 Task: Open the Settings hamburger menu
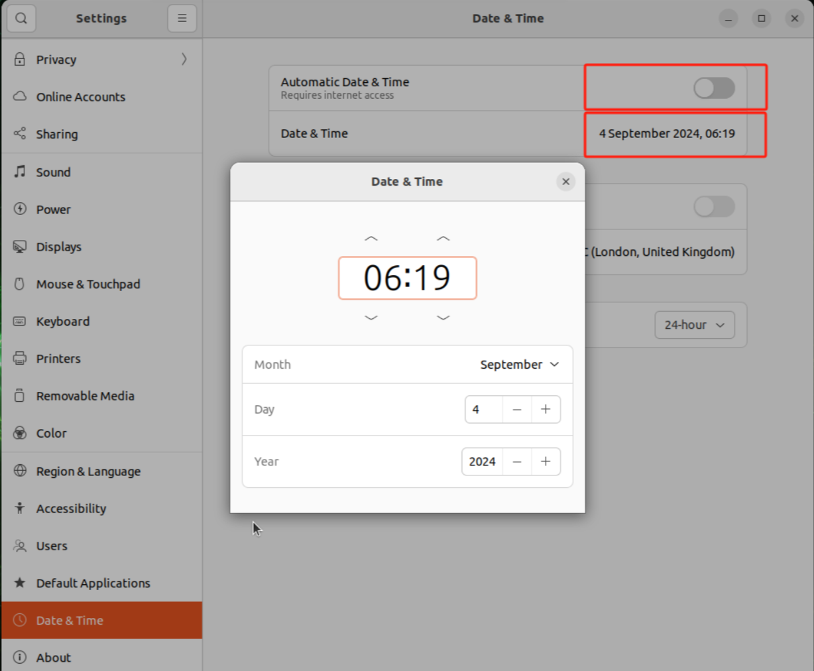coord(182,19)
